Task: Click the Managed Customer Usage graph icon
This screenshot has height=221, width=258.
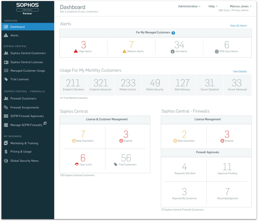Action: [x=6, y=71]
